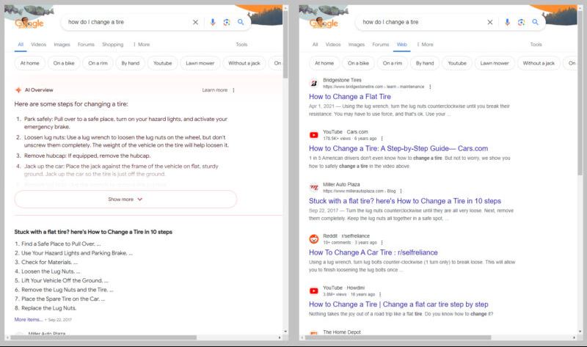Open the More dropdown in right window

pyautogui.click(x=425, y=44)
